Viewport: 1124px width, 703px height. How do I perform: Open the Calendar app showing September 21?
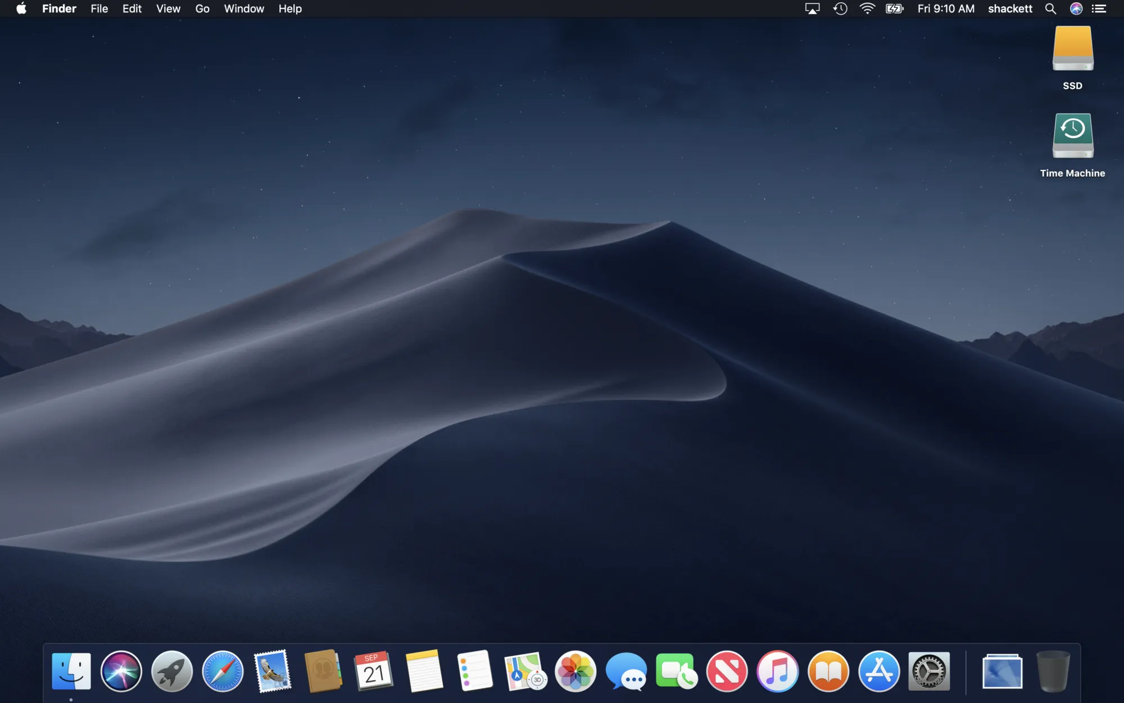tap(374, 670)
